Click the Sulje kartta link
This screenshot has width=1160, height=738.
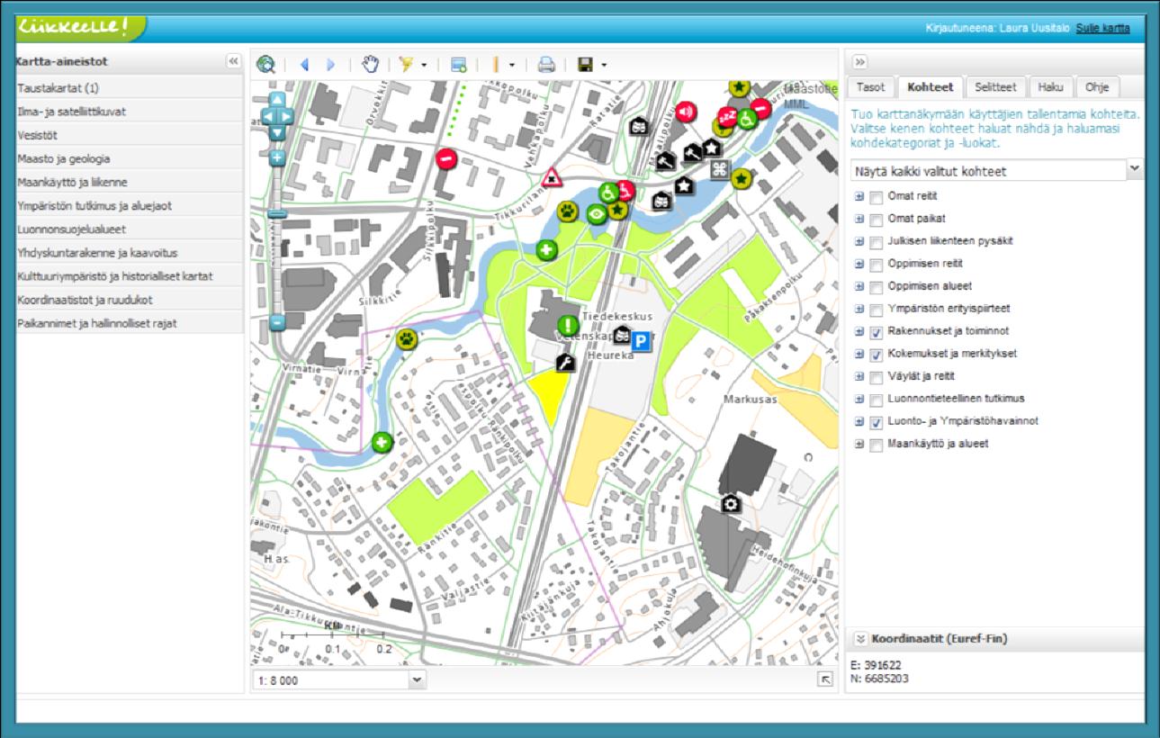click(1102, 30)
